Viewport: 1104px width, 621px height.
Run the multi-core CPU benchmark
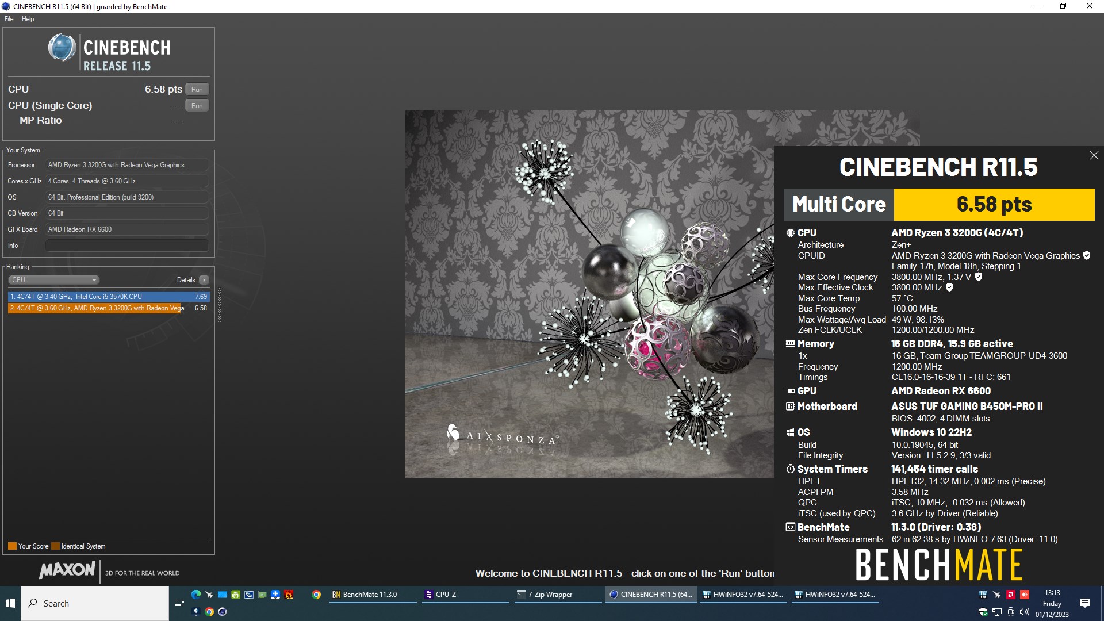197,90
